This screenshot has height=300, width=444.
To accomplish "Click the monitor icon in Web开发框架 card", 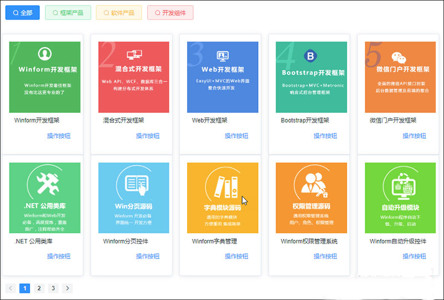I will coord(223,56).
